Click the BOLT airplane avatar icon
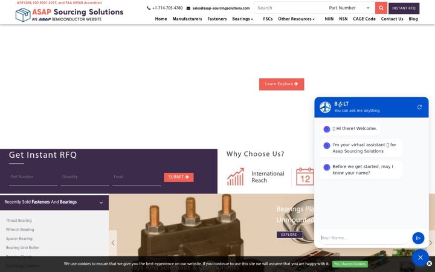 325,107
